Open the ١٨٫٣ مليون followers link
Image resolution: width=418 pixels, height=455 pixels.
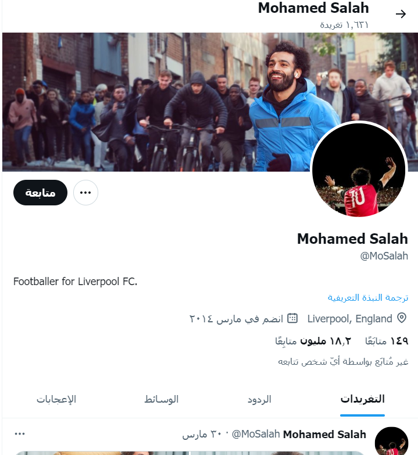[x=313, y=341]
